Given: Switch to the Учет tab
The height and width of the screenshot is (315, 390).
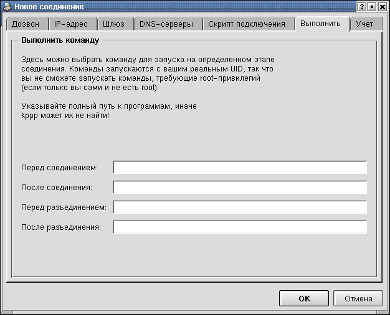Looking at the screenshot, I should click(364, 24).
